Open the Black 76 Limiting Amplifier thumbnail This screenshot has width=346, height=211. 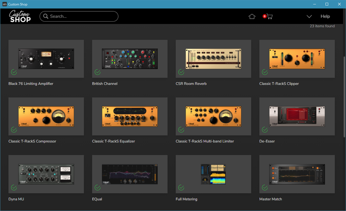pos(46,59)
